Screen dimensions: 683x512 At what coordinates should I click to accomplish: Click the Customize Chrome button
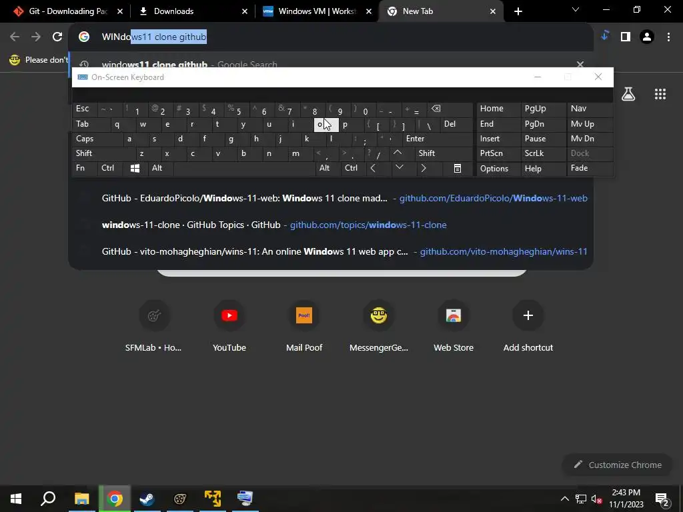pyautogui.click(x=618, y=465)
